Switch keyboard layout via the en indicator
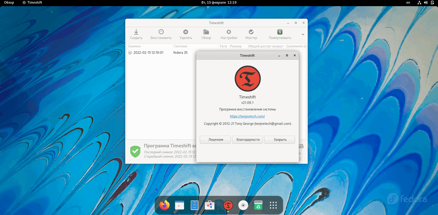 point(408,3)
